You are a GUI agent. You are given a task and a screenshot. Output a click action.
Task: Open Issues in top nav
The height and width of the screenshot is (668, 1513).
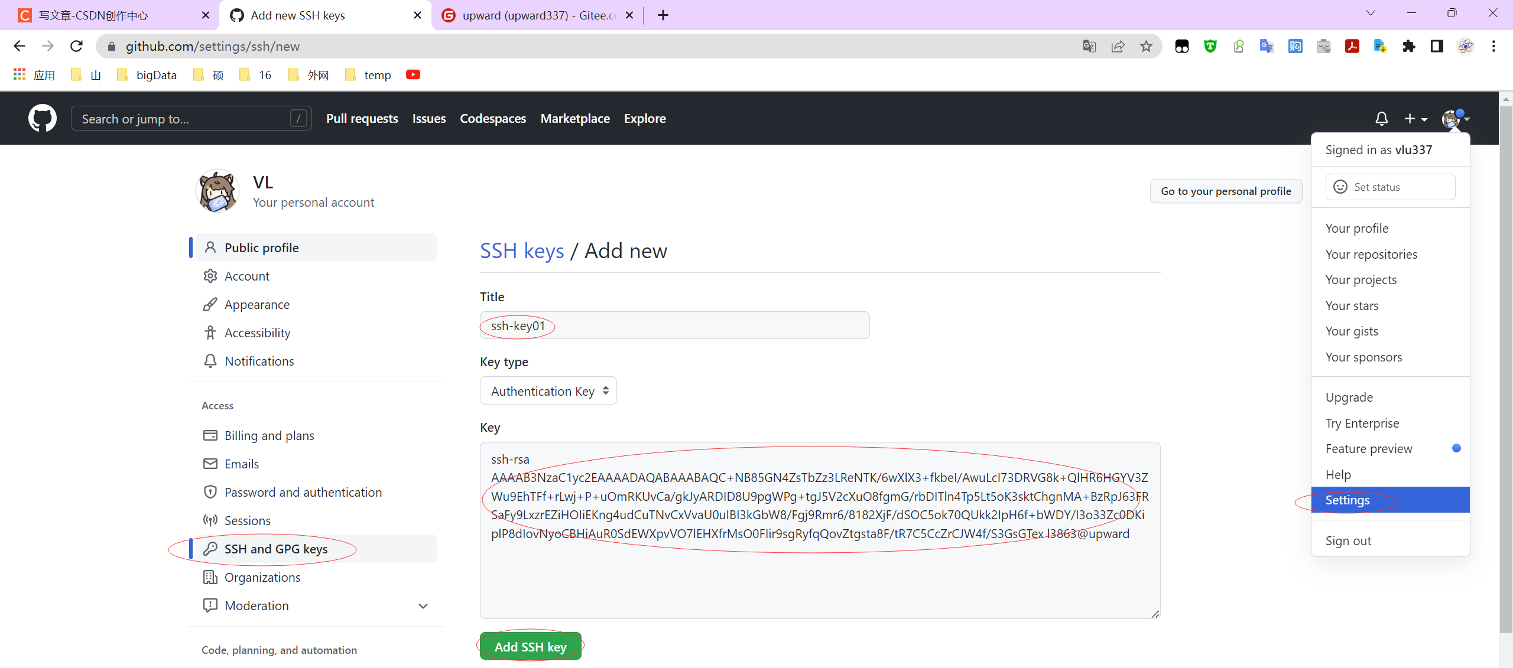point(429,119)
